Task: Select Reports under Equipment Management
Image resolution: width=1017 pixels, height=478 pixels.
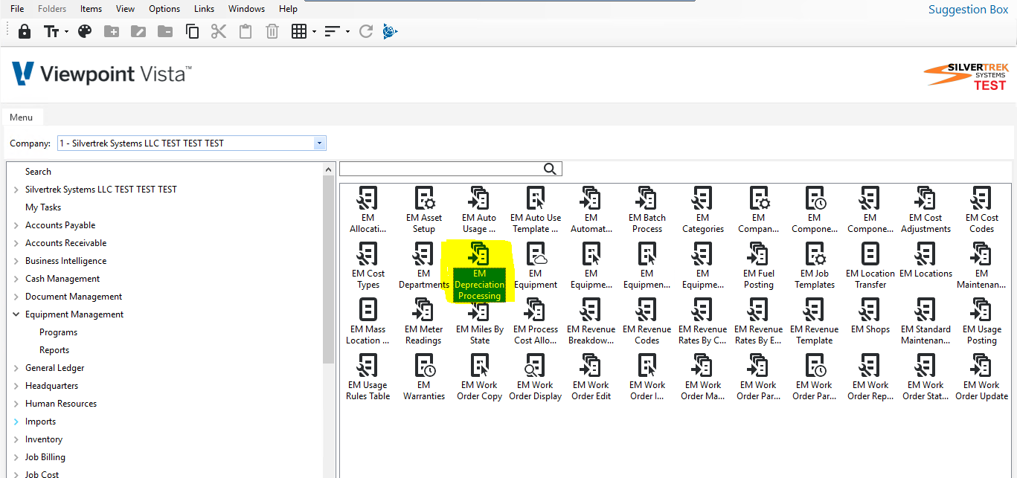Action: tap(54, 350)
